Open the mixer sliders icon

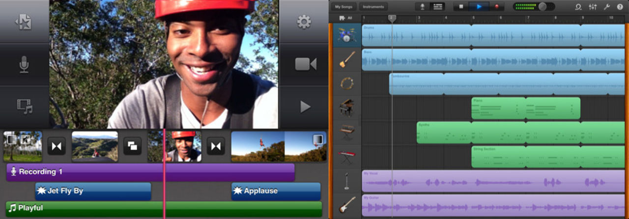pyautogui.click(x=593, y=7)
